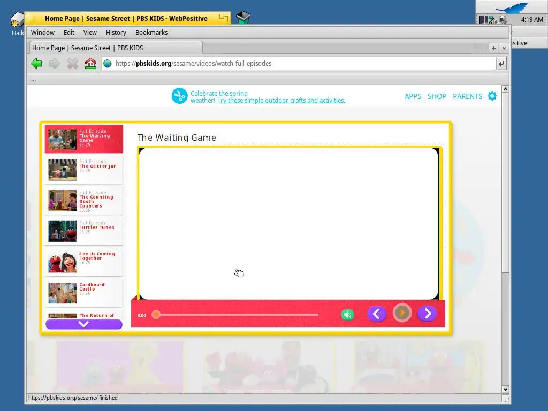Go back with the green arrow
Screen dimensions: 548x411
tap(36, 64)
